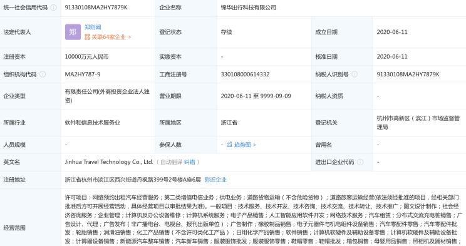This screenshot has height=246, width=466.
Task: Open the 关联64家企业 related companies link
Action: tap(108, 37)
